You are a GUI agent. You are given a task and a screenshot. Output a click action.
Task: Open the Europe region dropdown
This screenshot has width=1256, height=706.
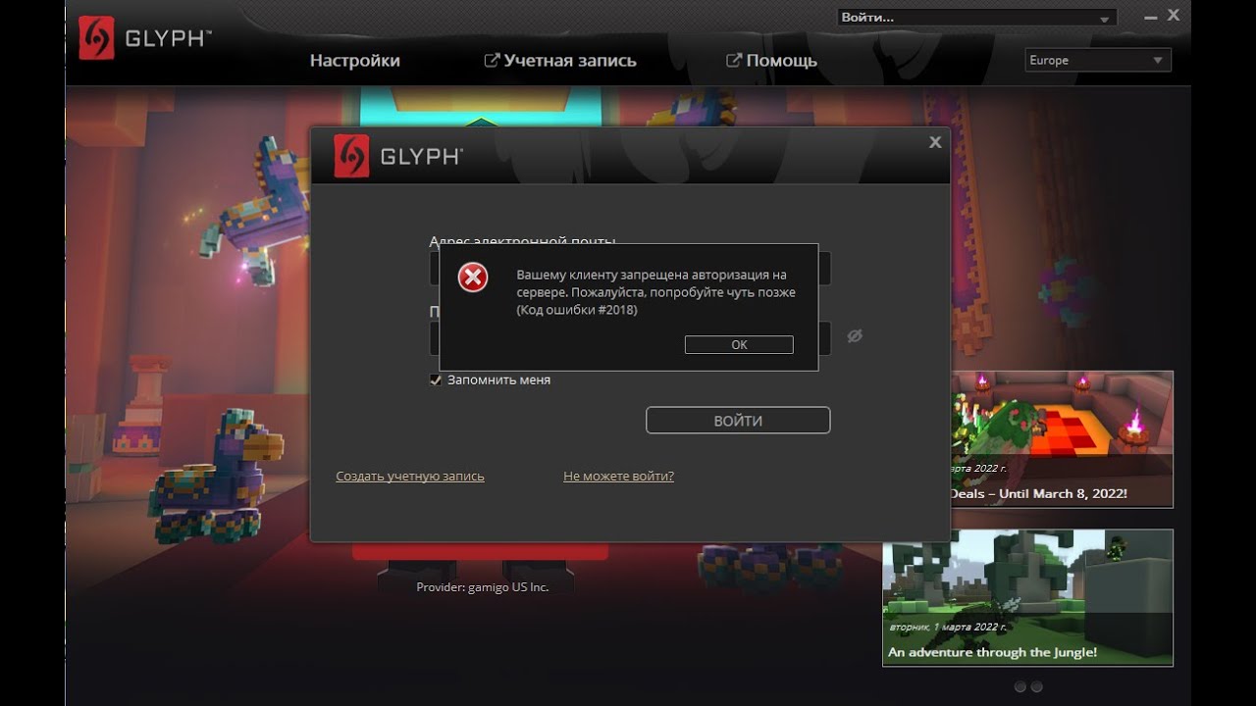1098,60
